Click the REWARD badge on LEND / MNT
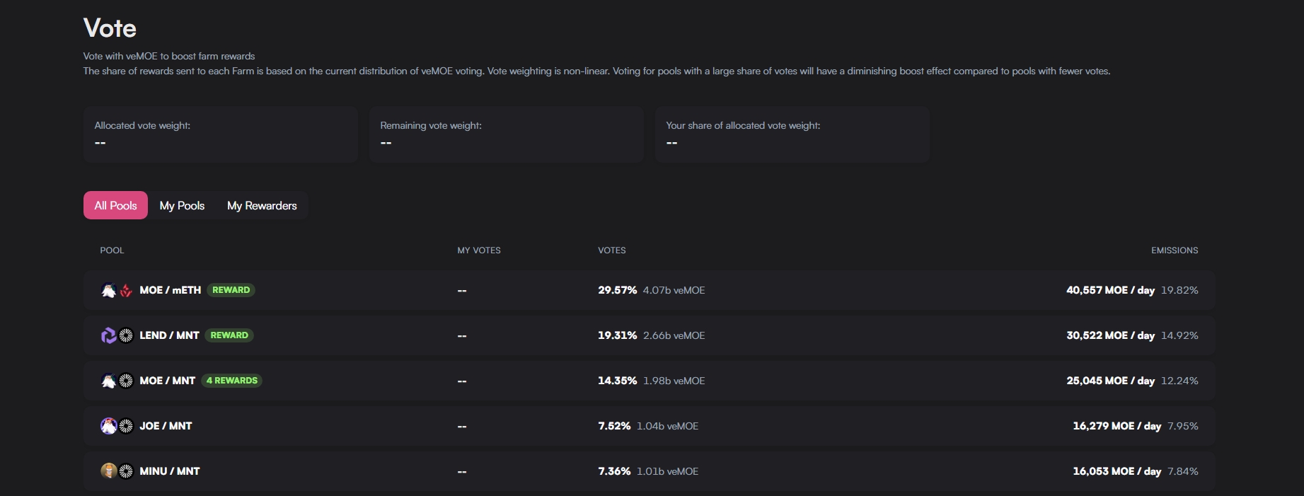This screenshot has width=1304, height=496. tap(229, 335)
